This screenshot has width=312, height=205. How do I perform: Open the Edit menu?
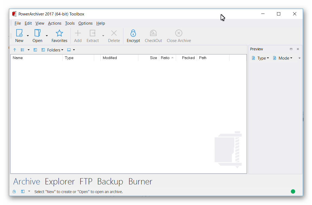(28, 23)
